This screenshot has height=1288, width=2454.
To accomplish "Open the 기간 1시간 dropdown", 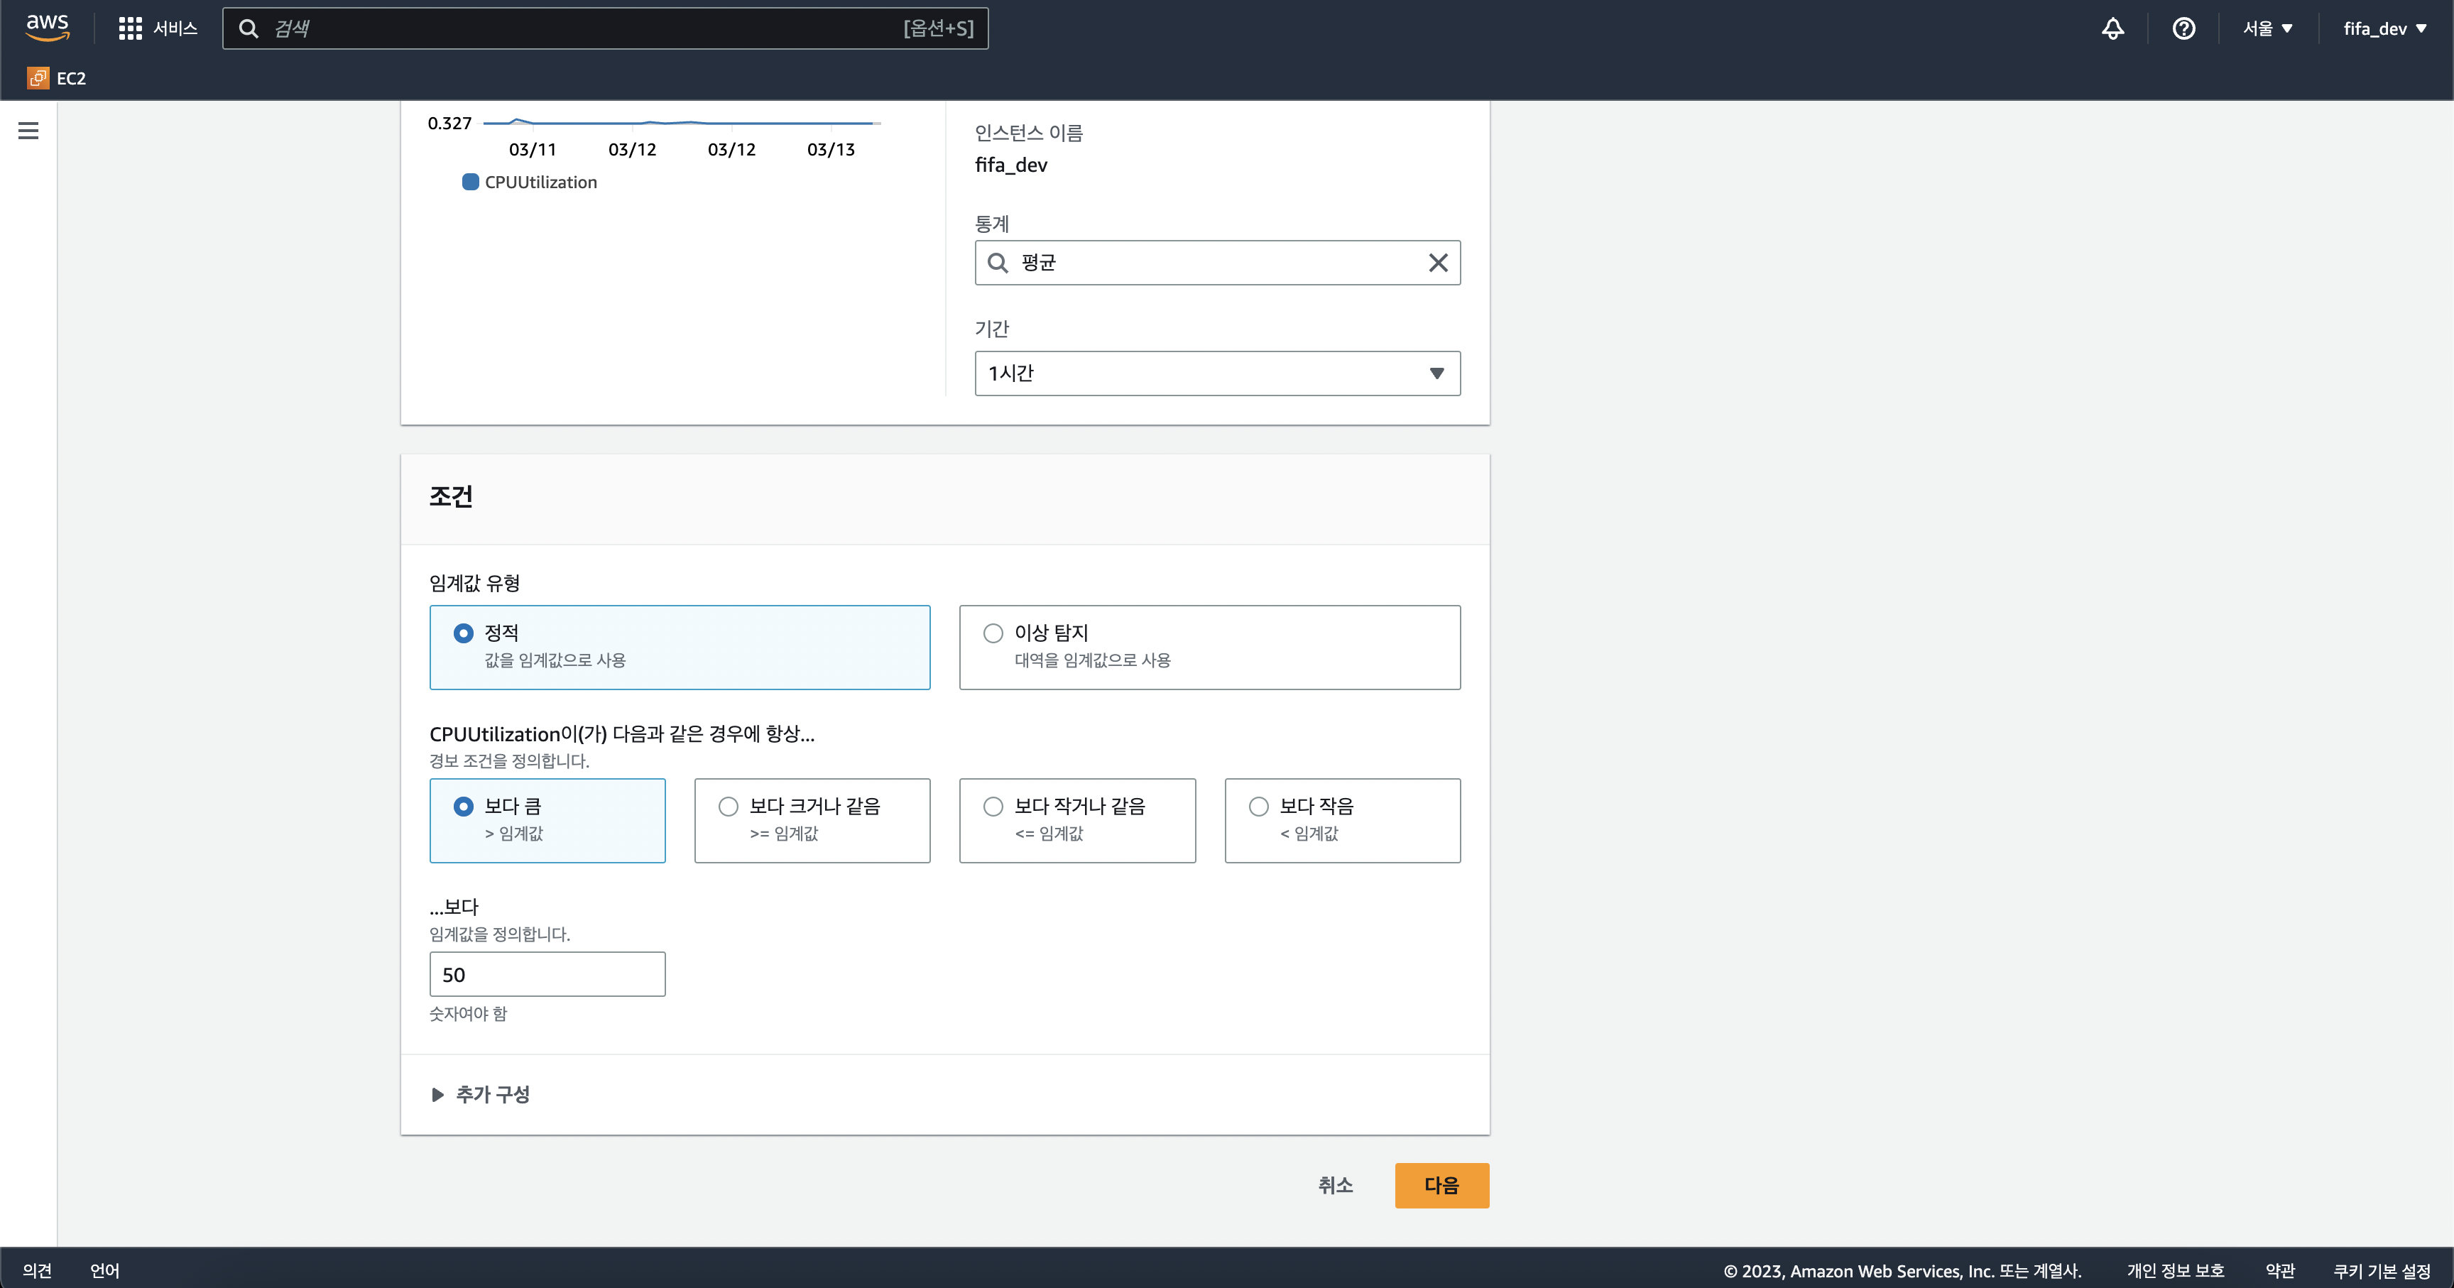I will click(x=1216, y=373).
